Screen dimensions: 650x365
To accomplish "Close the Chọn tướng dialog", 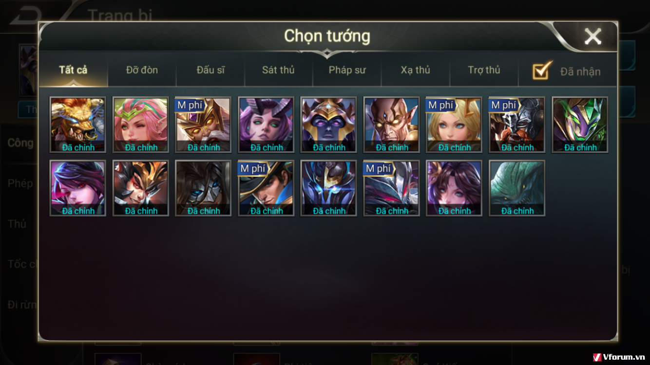I will [593, 36].
